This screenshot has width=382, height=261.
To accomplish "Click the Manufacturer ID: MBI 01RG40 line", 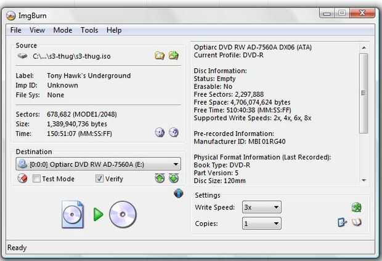I will coord(240,142).
